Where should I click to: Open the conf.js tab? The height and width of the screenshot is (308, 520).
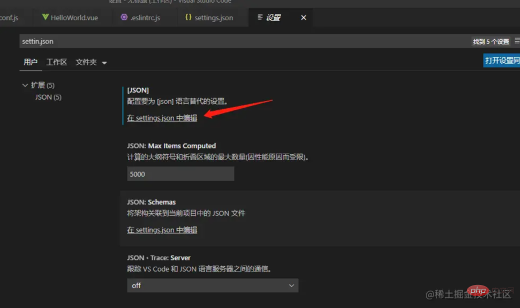(x=9, y=18)
